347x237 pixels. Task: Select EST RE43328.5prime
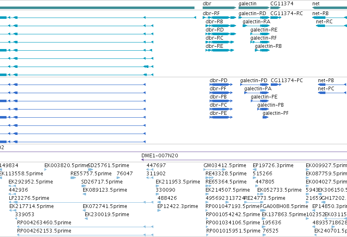point(226,174)
